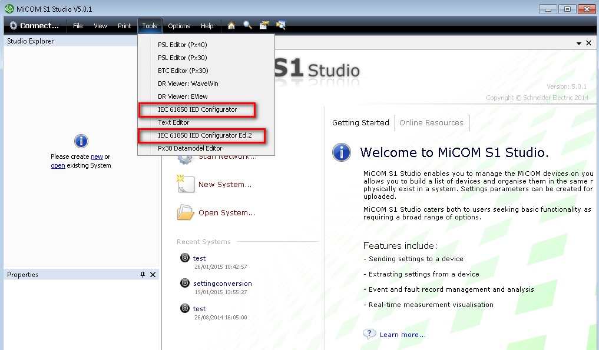Click the 'new' link in Studio Explorer

[x=97, y=156]
